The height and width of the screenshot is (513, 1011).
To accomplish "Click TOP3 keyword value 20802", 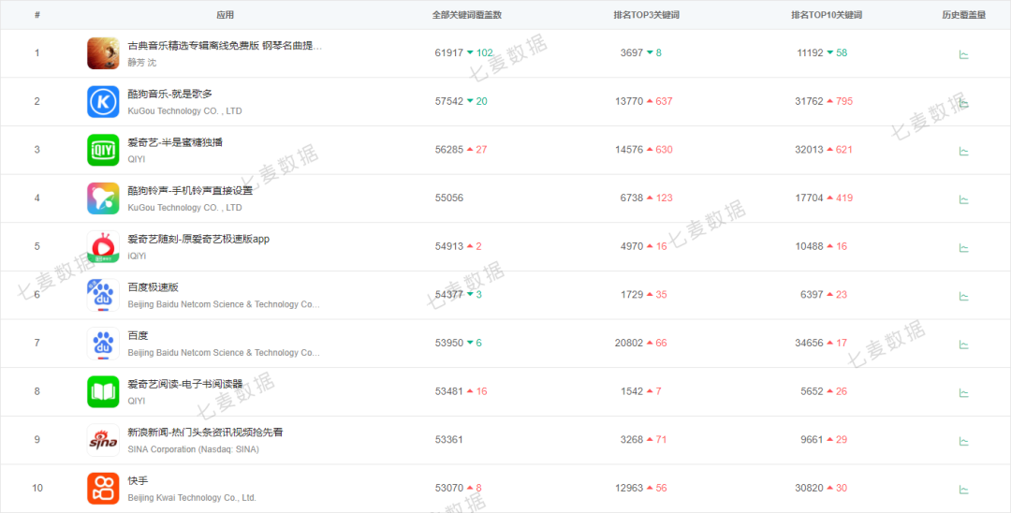I will pyautogui.click(x=629, y=343).
